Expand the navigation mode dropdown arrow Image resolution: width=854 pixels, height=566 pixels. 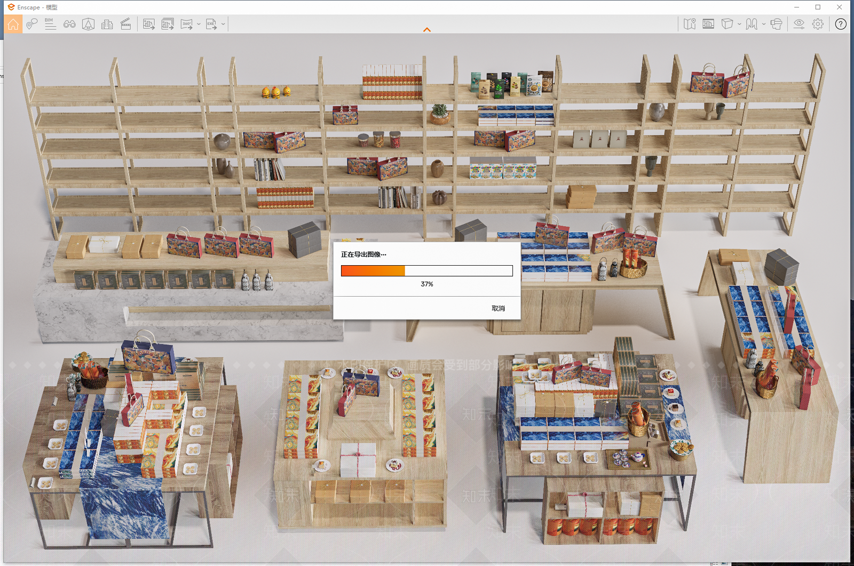coord(764,24)
